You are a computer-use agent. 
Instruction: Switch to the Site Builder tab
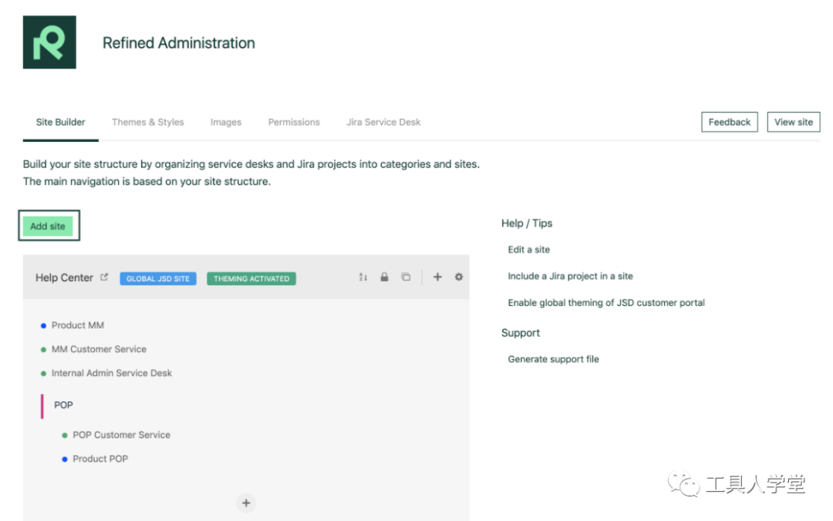(61, 122)
